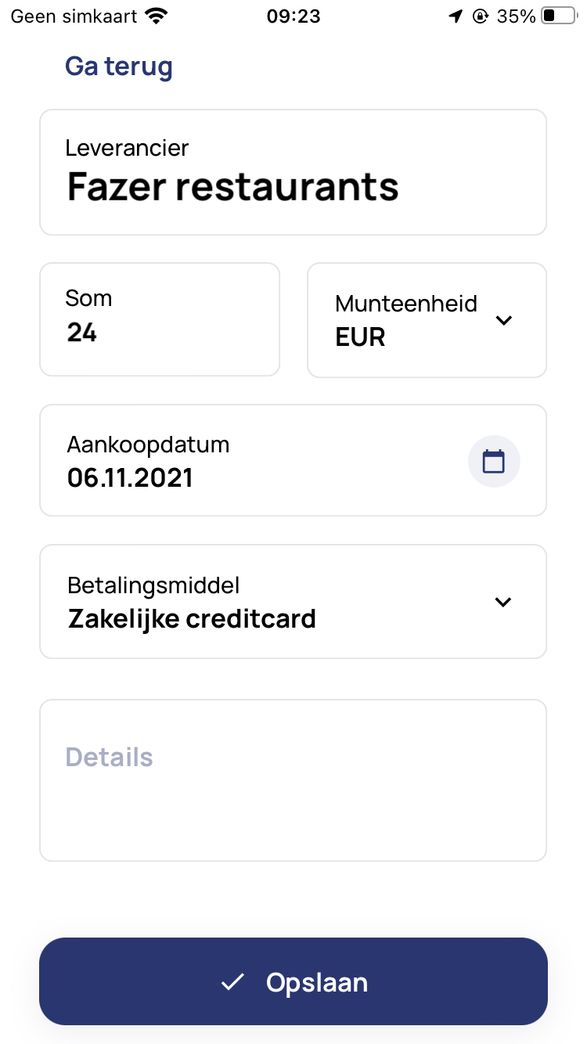Expand the Betalingsmiddel dropdown chevron
The image size is (587, 1044).
[503, 602]
